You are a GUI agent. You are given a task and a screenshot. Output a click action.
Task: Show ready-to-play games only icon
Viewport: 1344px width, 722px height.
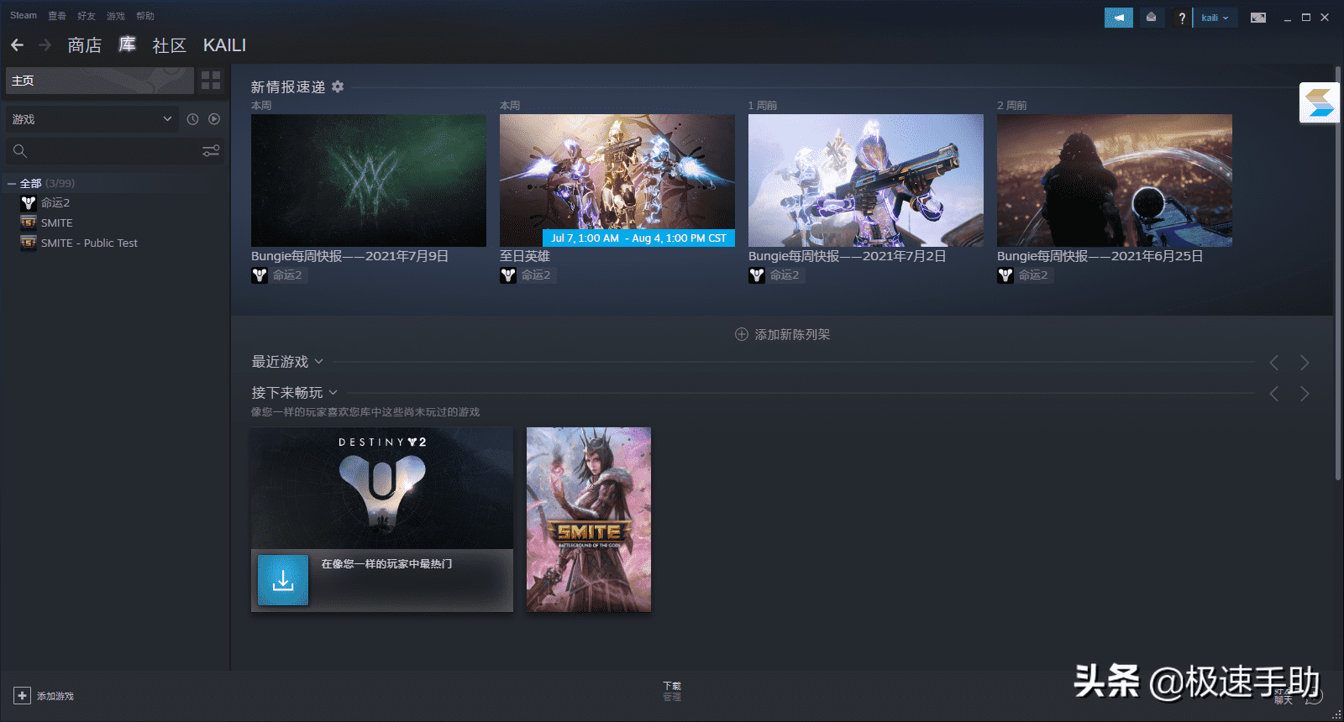(214, 119)
